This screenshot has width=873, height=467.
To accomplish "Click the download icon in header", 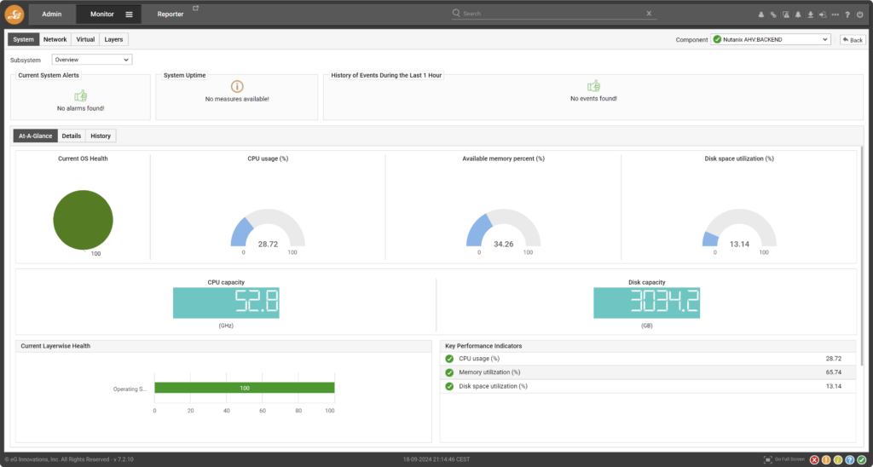I will [811, 15].
